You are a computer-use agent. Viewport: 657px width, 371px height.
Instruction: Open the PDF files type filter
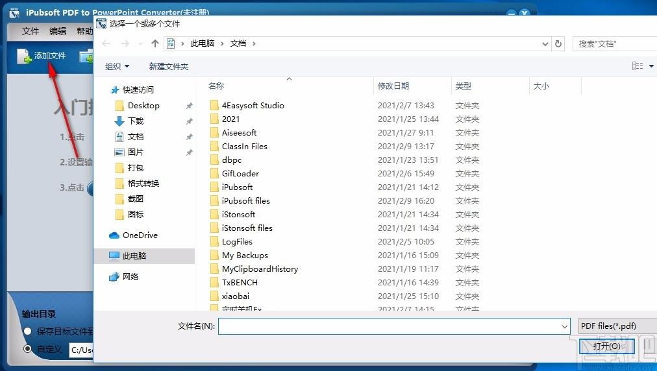point(617,326)
